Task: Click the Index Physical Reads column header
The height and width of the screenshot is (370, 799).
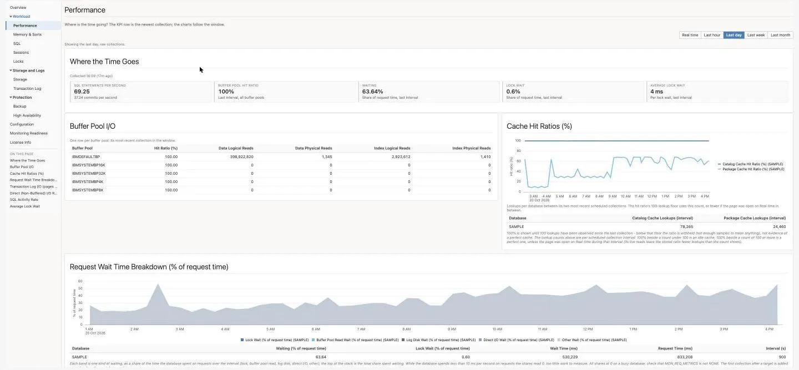Action: [x=472, y=148]
